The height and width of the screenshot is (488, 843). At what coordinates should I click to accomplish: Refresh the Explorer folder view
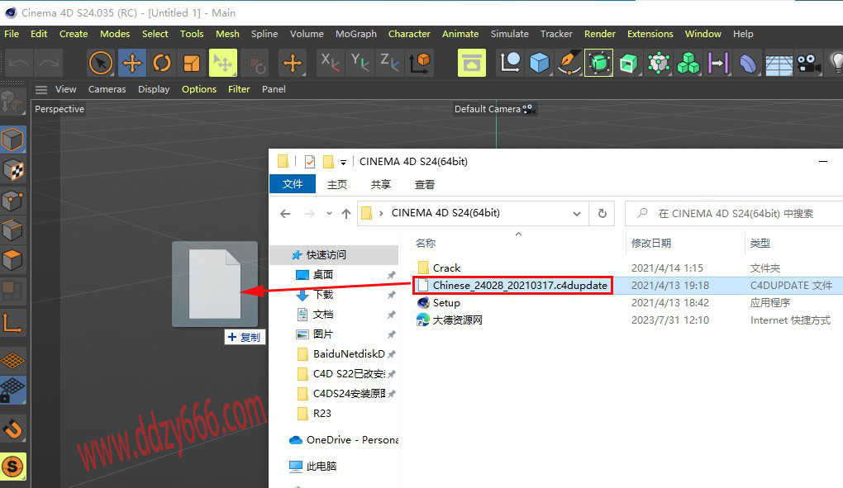coord(602,214)
